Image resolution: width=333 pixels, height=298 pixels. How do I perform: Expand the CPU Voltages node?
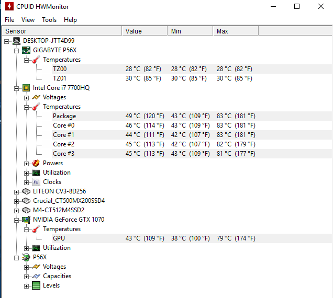[26, 98]
